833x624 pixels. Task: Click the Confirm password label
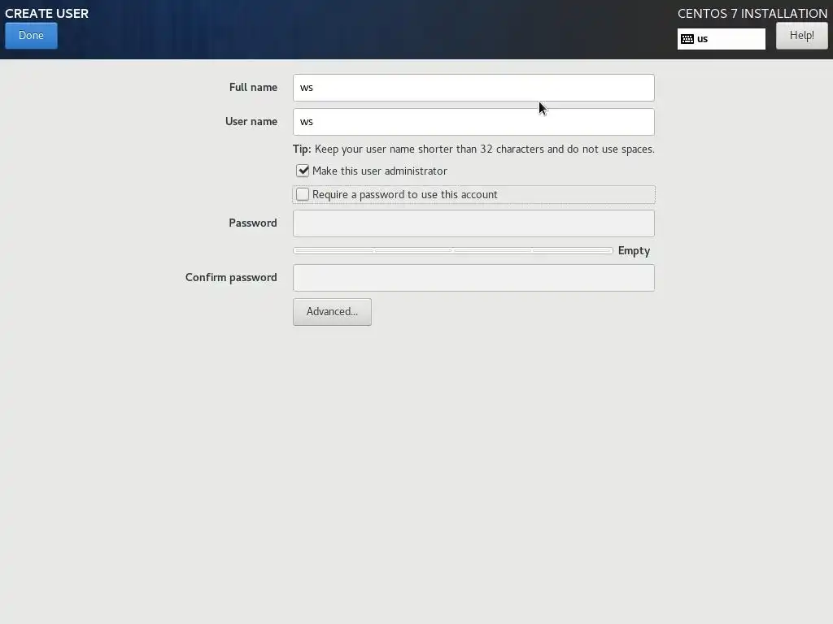pyautogui.click(x=230, y=278)
